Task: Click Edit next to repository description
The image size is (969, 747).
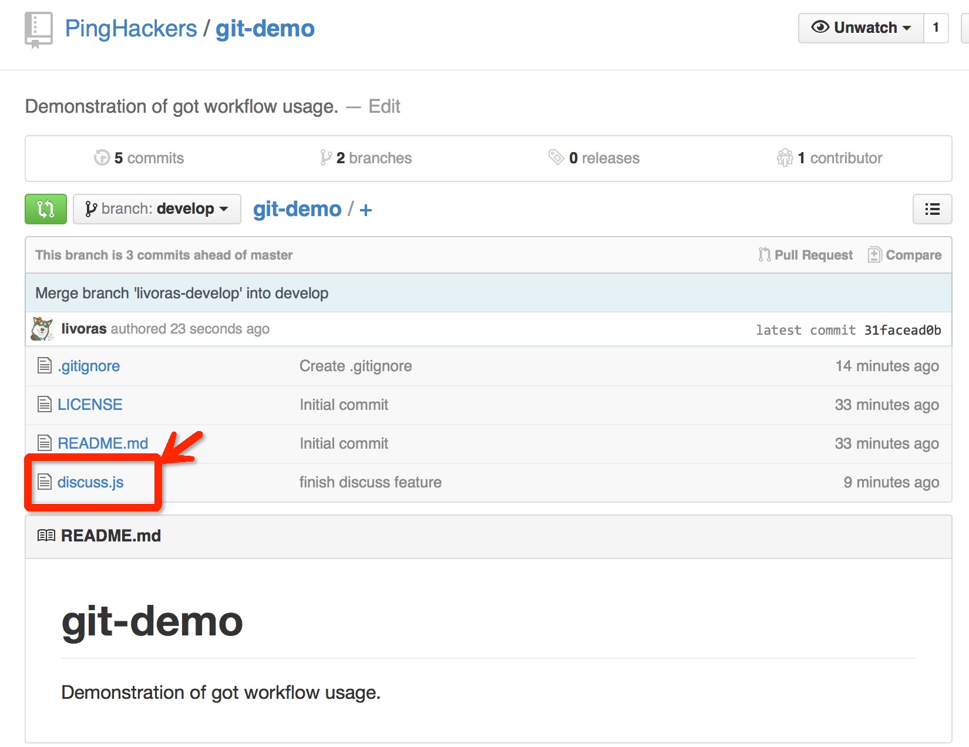Action: tap(384, 106)
